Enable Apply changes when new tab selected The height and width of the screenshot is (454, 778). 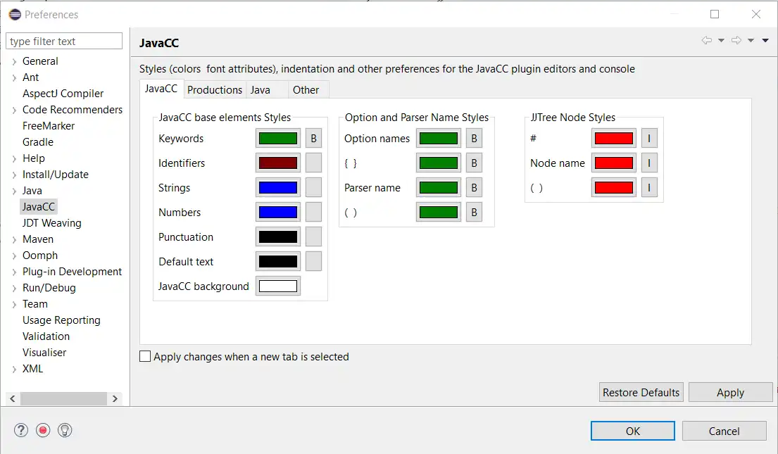click(x=146, y=357)
